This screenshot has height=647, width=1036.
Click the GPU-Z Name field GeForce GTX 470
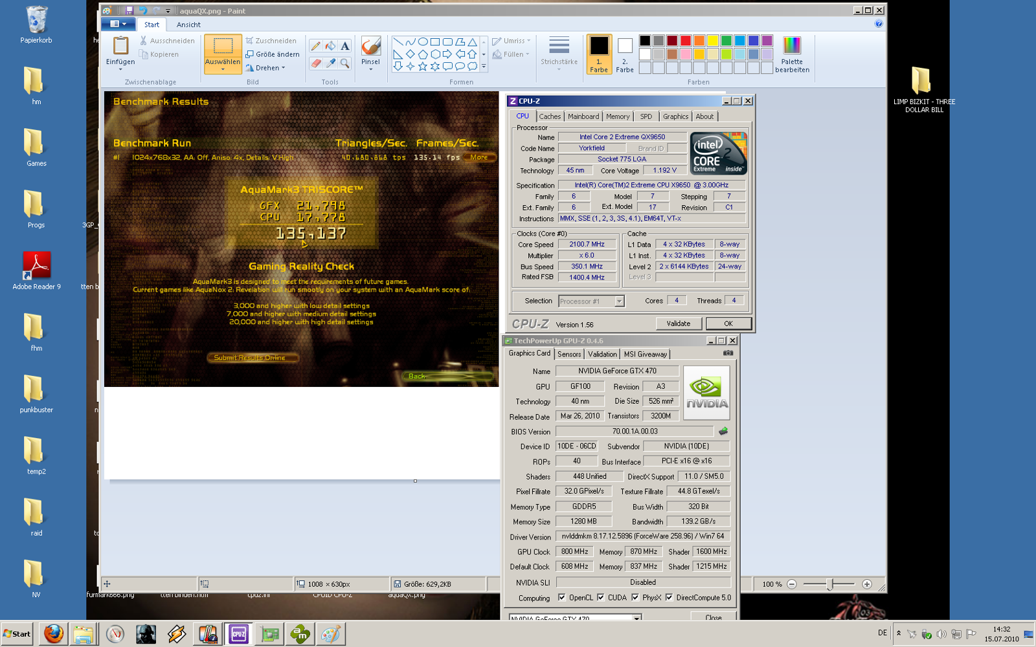coord(617,371)
